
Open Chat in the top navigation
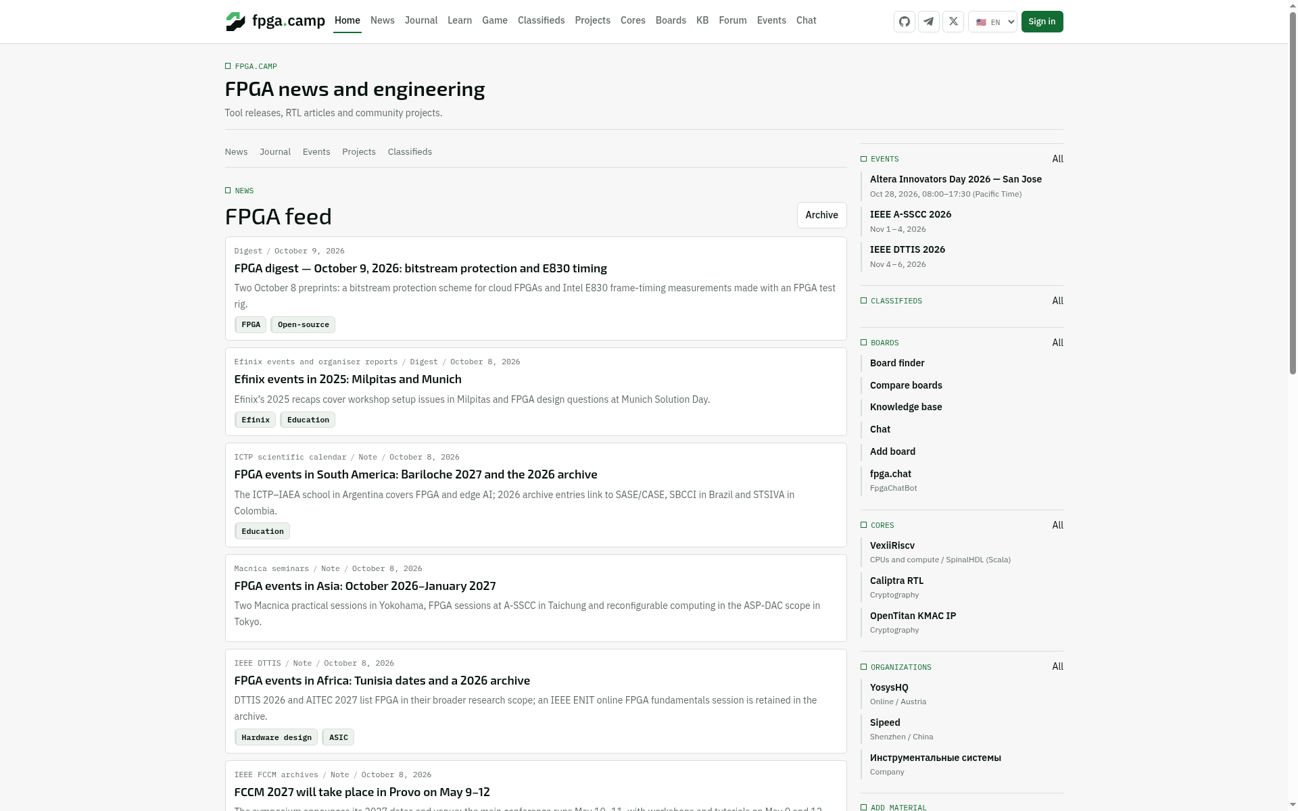pyautogui.click(x=806, y=20)
